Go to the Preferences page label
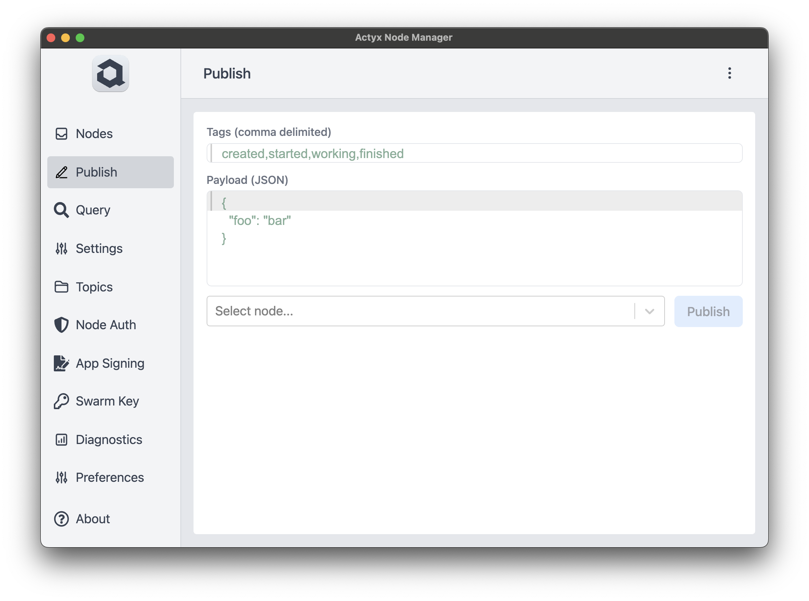Screen dimensions: 809x601 tap(109, 477)
